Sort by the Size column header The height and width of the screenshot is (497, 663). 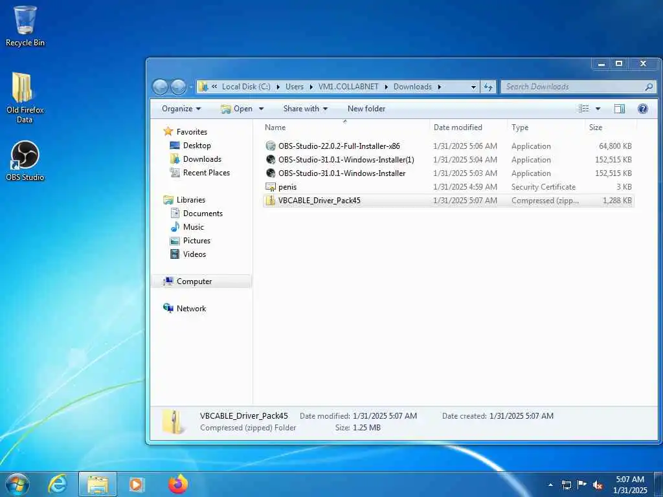596,127
